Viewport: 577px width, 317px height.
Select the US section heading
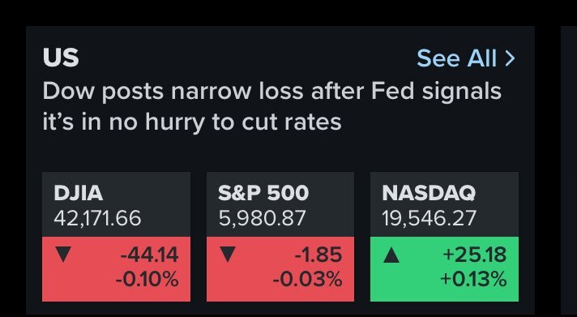pos(61,58)
